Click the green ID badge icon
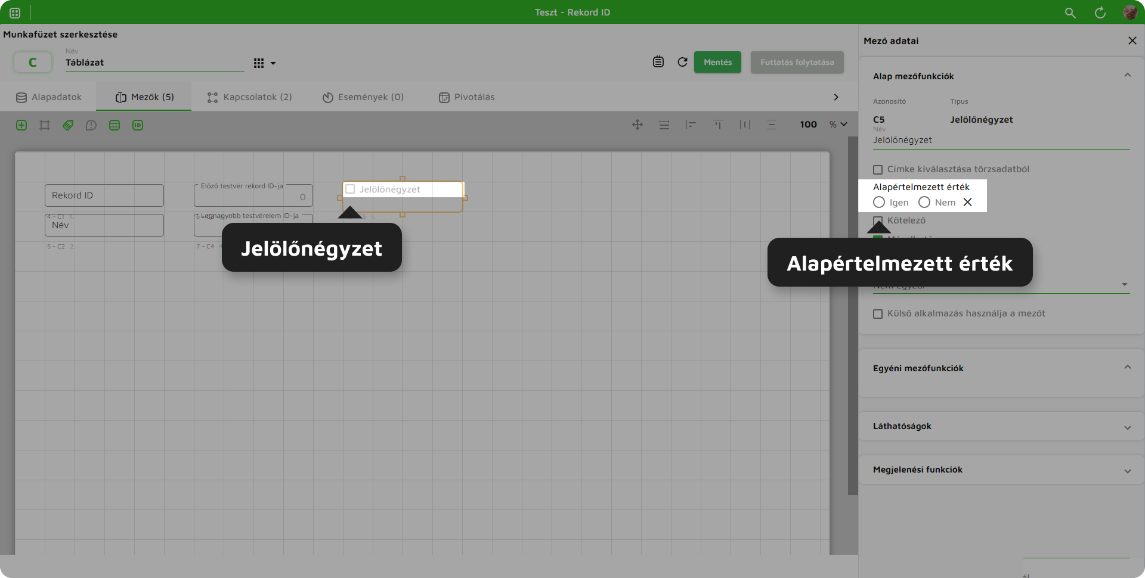Image resolution: width=1145 pixels, height=578 pixels. point(138,125)
